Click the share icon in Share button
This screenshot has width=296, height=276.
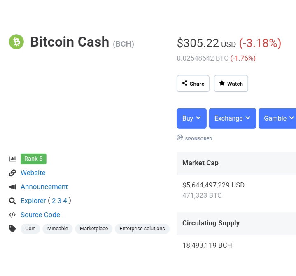click(x=184, y=83)
